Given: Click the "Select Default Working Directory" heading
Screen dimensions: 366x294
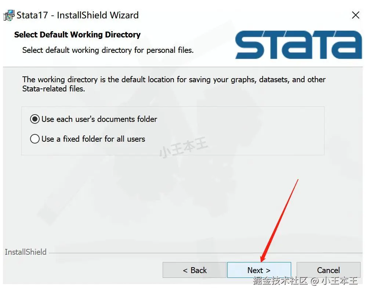Looking at the screenshot, I should point(77,35).
